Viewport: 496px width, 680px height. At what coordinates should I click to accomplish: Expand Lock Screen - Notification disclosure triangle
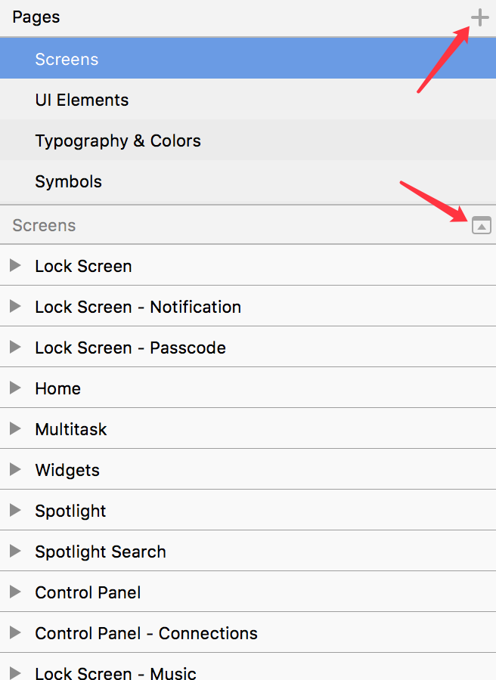coord(15,306)
